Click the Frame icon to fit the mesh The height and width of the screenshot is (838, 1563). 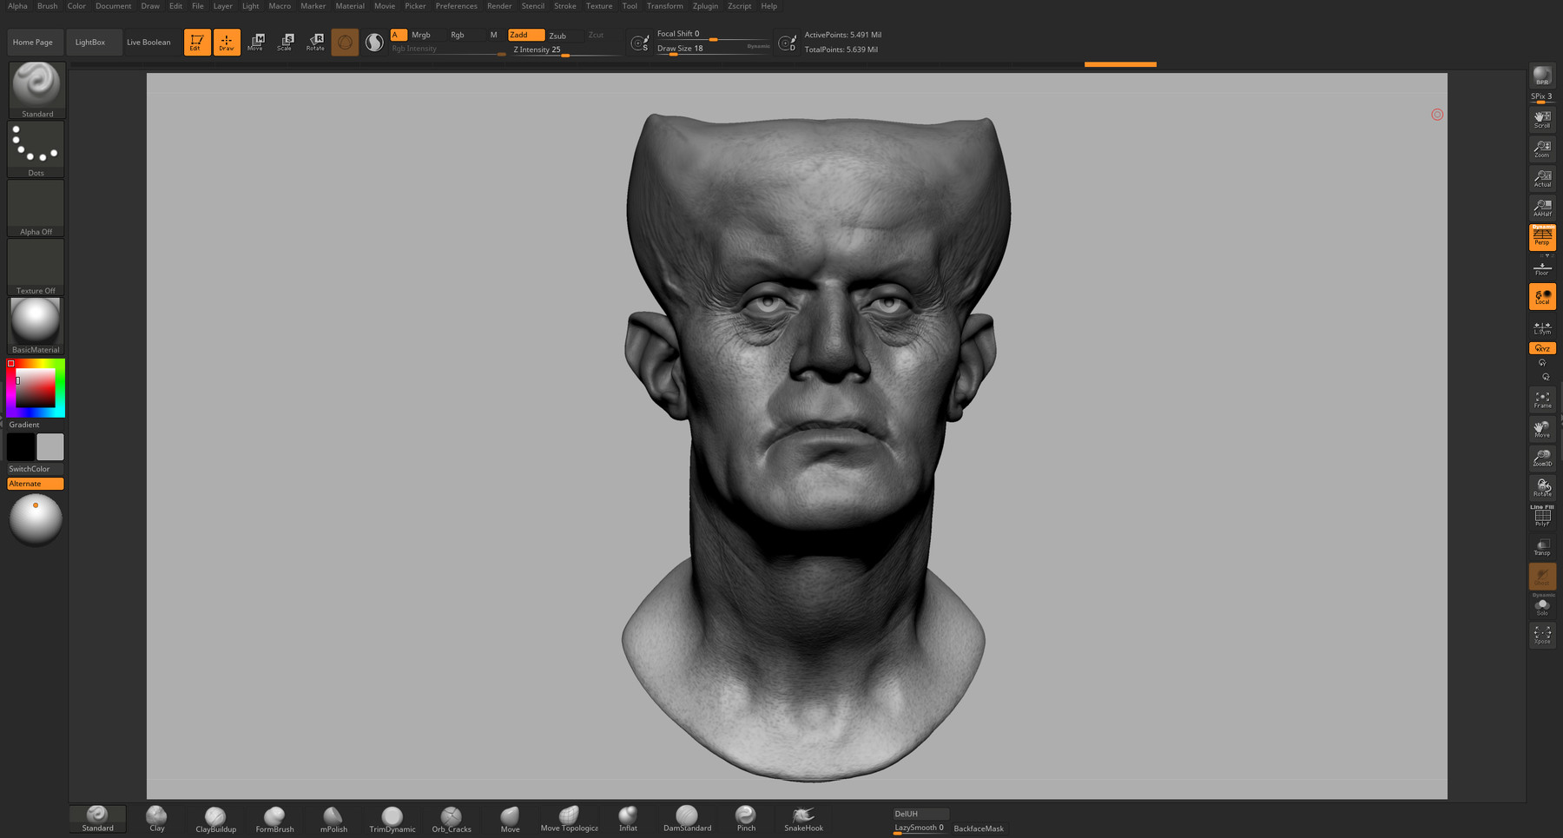point(1542,399)
